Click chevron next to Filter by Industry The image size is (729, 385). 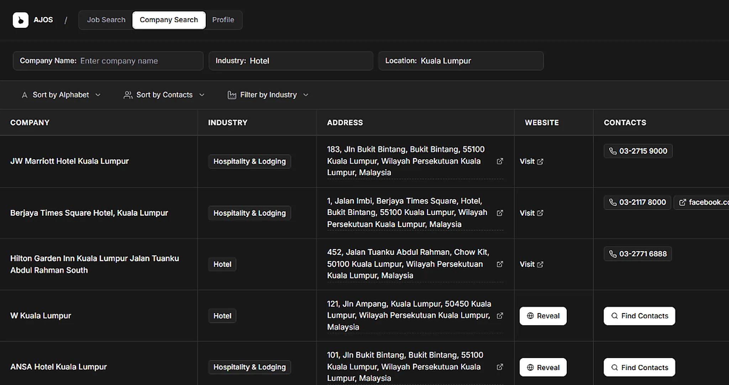tap(306, 95)
